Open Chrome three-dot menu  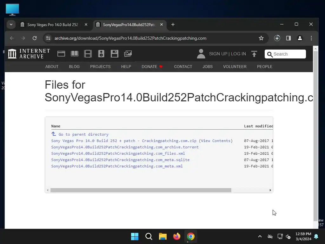pos(311,38)
